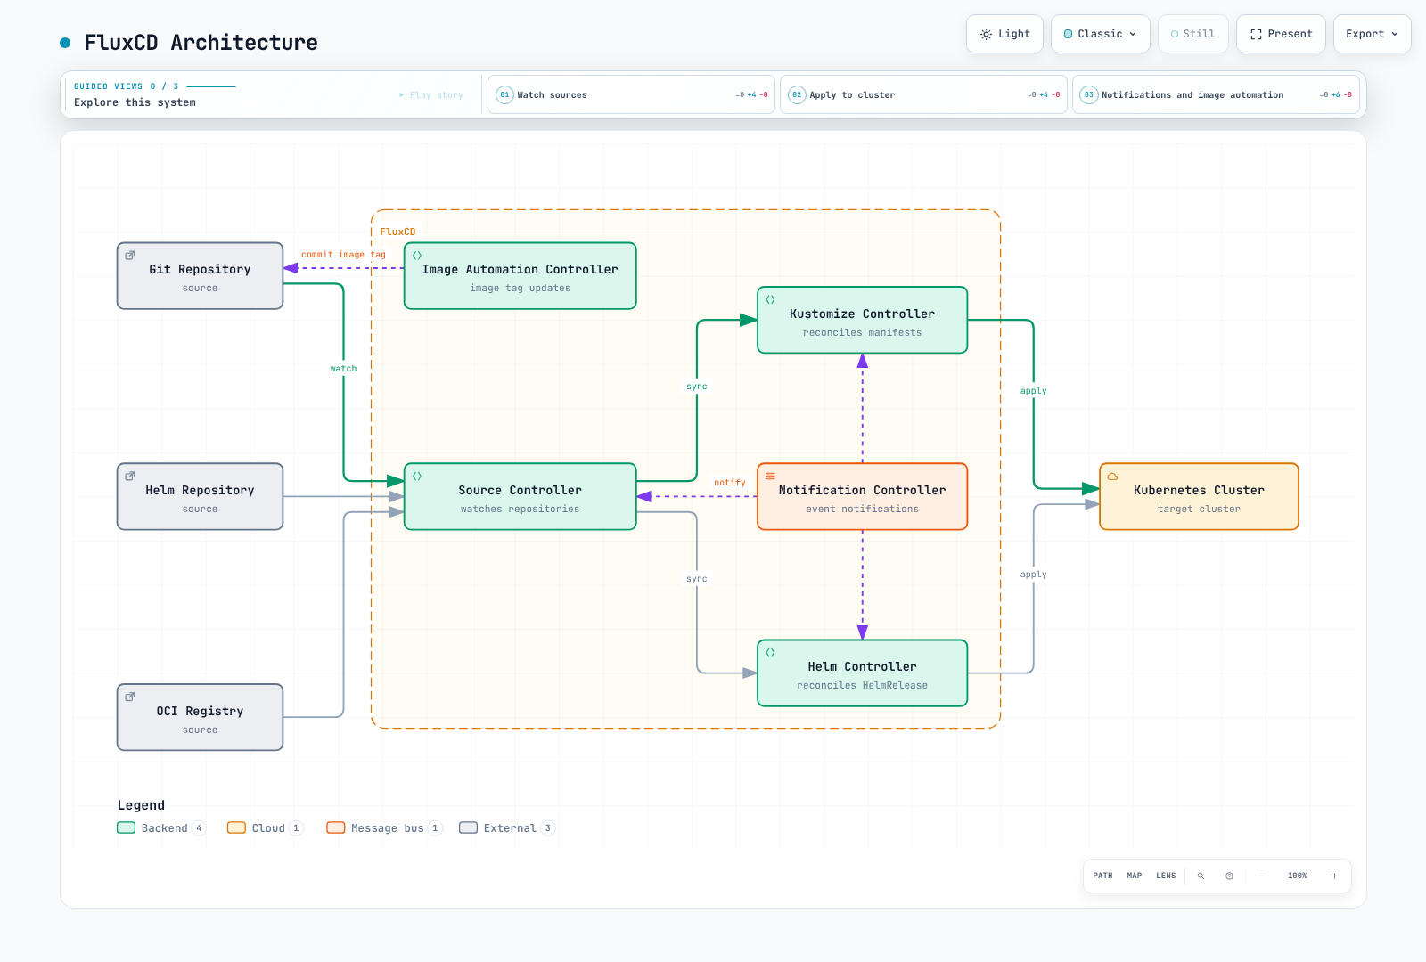Toggle the Still animation mode
This screenshot has height=962, width=1426.
(x=1193, y=34)
